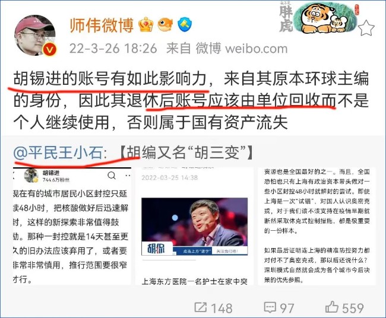Tap the blue shield gavel badge
The width and height of the screenshot is (386, 318).
[x=185, y=24]
